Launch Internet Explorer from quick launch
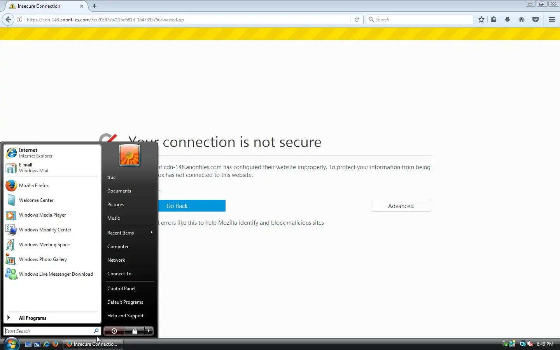 (46, 344)
